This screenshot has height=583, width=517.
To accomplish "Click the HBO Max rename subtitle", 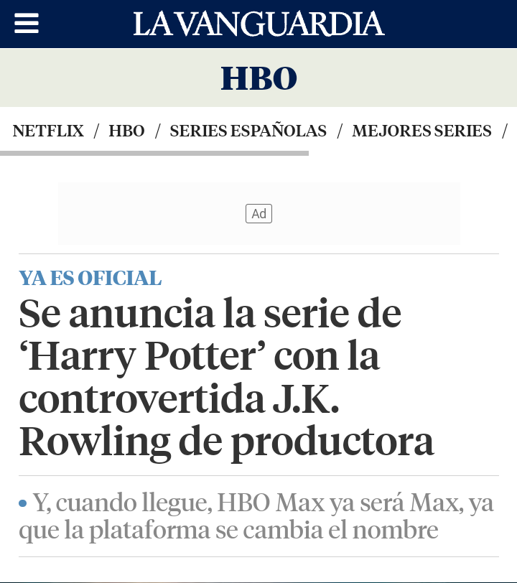I will (x=256, y=516).
